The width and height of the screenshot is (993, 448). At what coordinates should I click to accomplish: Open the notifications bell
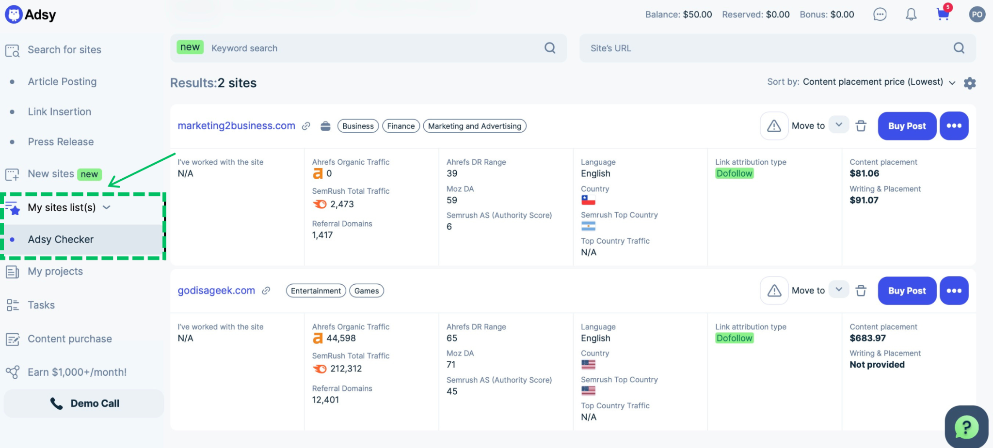[x=911, y=15]
